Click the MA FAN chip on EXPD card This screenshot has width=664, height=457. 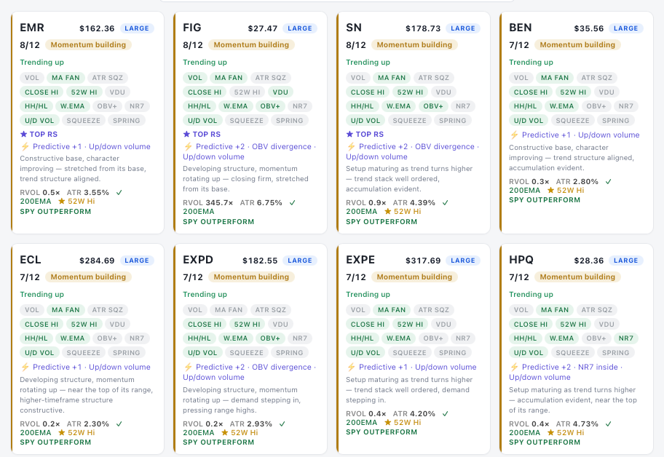pos(229,310)
